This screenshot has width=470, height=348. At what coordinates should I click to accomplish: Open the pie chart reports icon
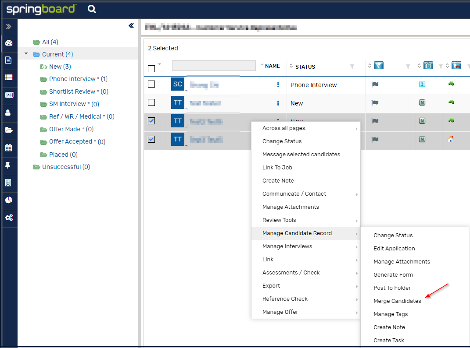(9, 200)
